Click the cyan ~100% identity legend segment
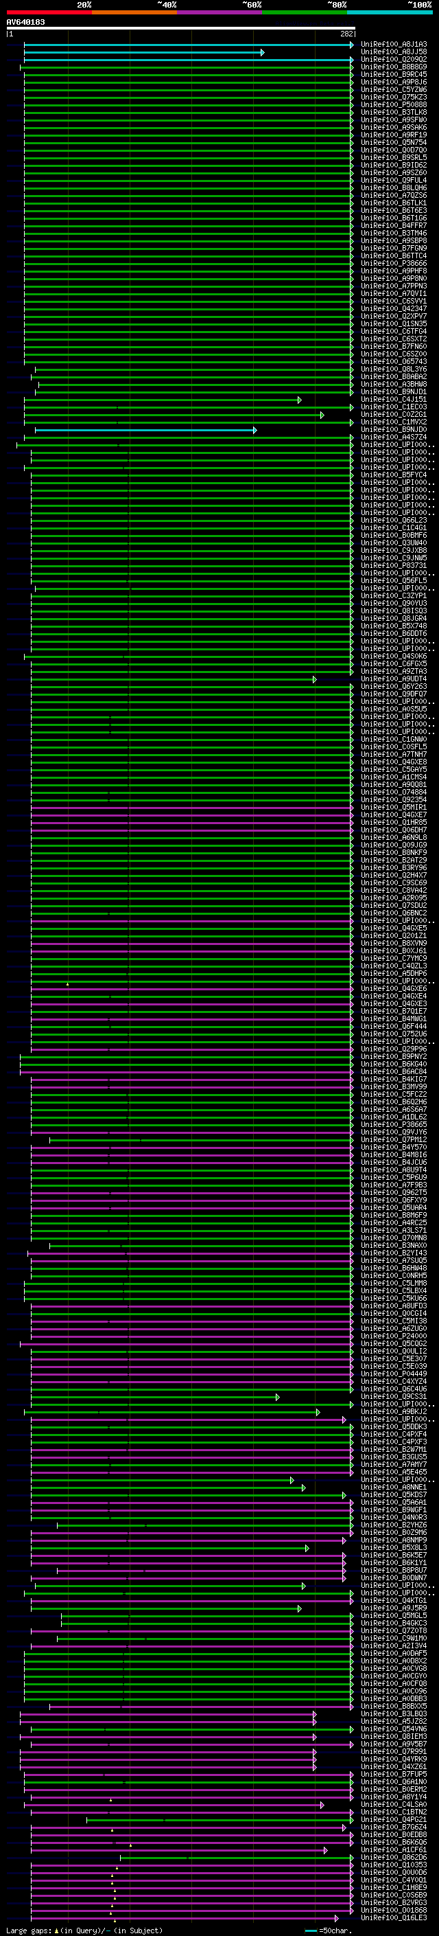 click(x=390, y=12)
